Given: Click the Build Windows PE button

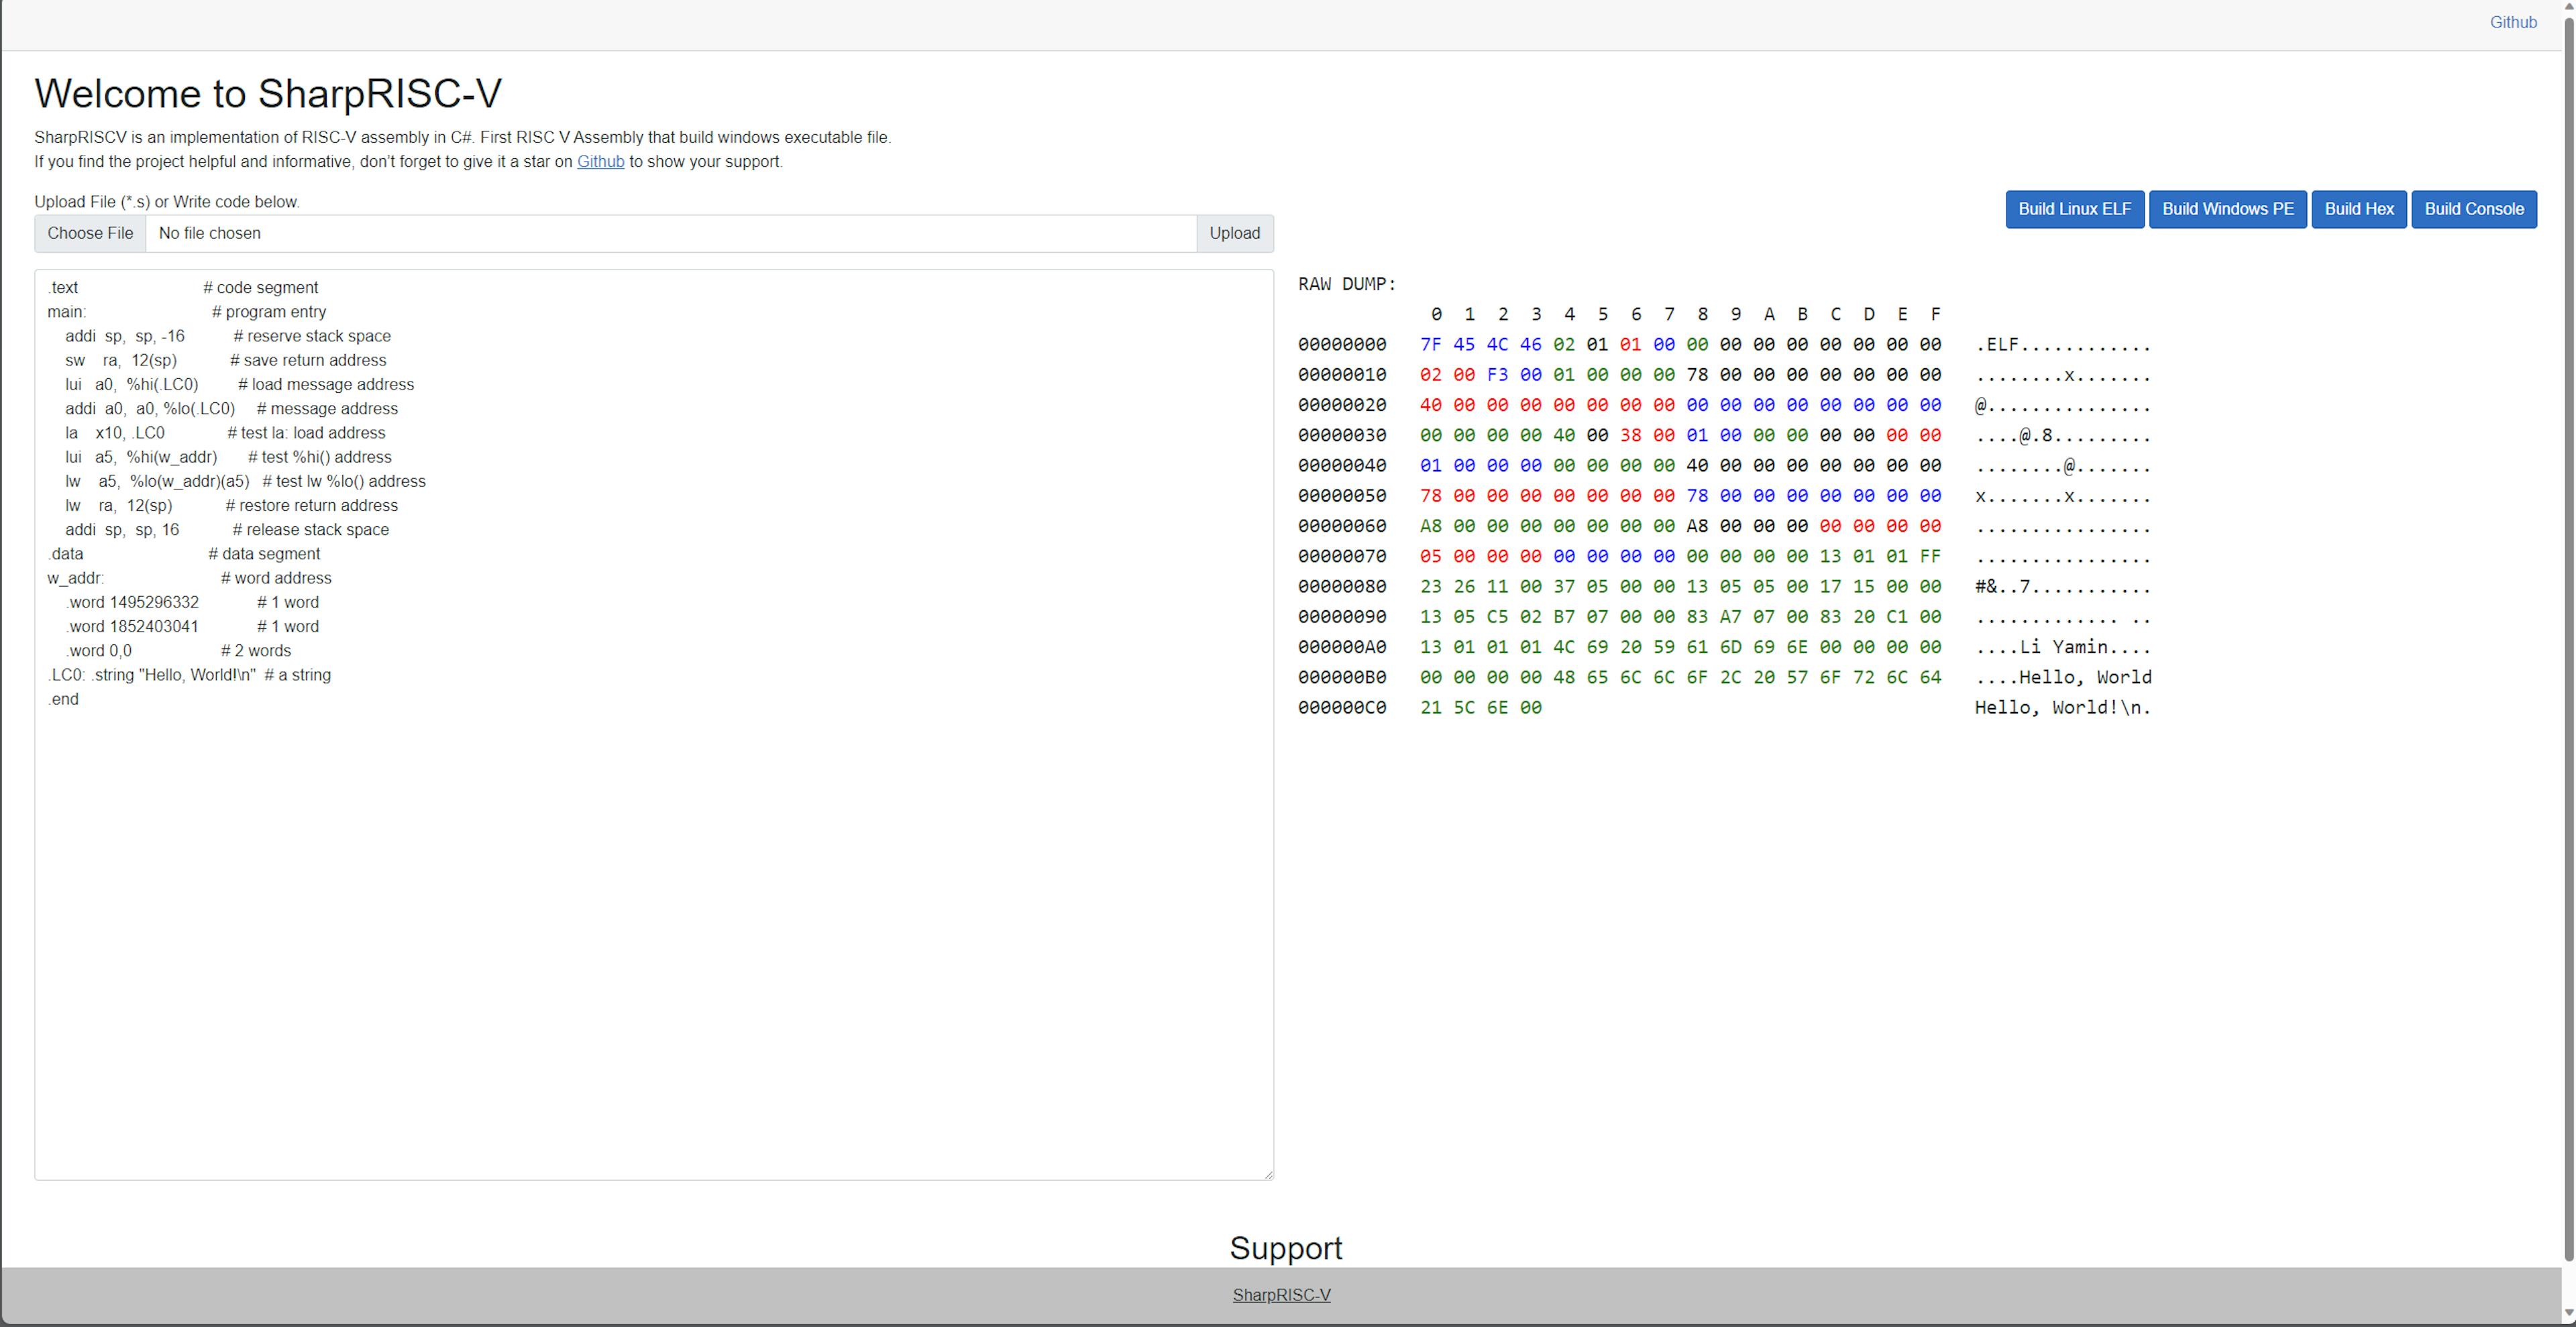Looking at the screenshot, I should tap(2226, 208).
